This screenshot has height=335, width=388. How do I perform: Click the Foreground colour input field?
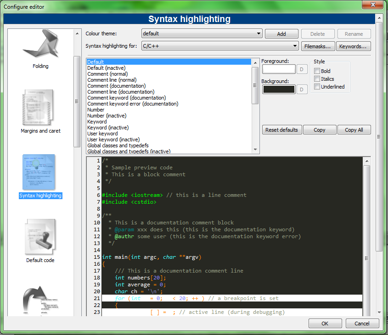[x=280, y=69]
